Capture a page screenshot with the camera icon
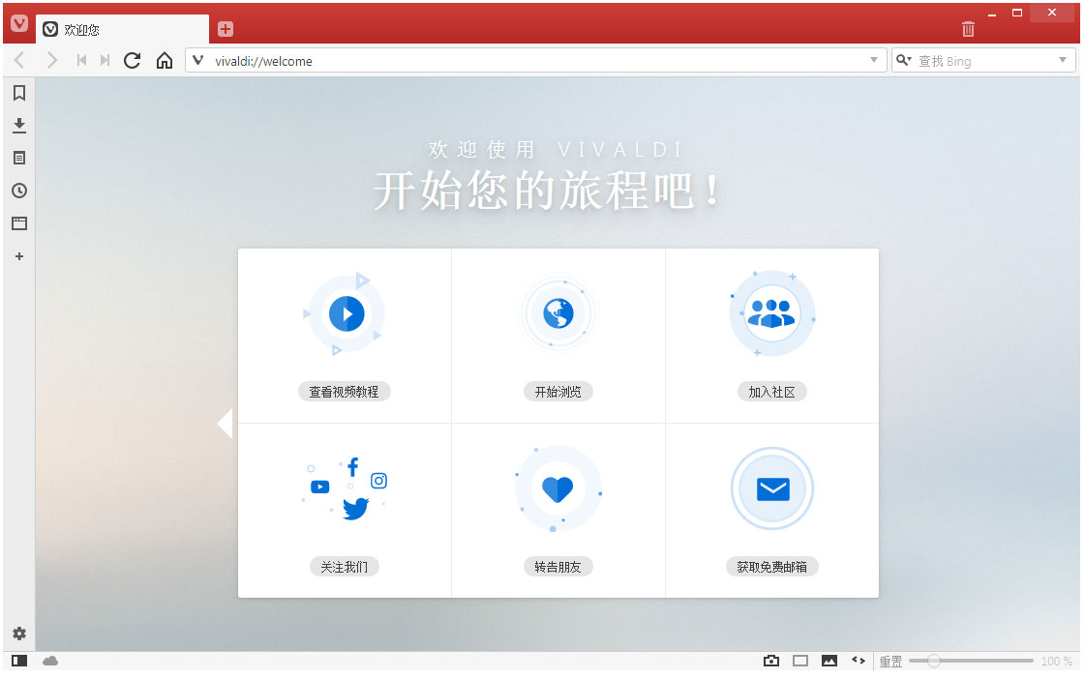 (771, 661)
